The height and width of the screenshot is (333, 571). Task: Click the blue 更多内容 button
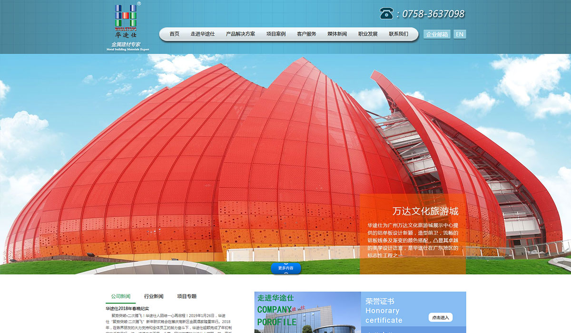[286, 268]
